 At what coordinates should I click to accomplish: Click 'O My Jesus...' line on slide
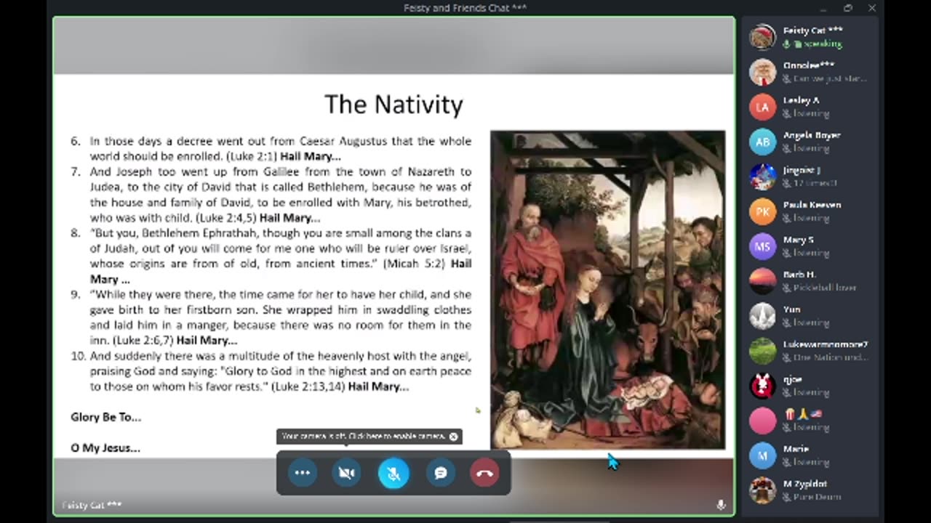[x=105, y=447]
